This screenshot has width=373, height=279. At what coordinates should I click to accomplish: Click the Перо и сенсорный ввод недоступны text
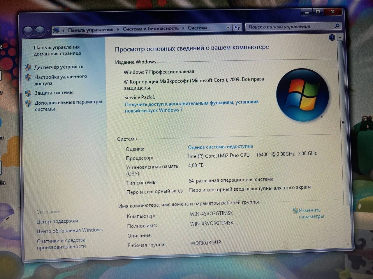(250, 189)
